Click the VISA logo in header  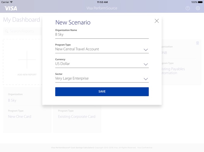point(11,9)
